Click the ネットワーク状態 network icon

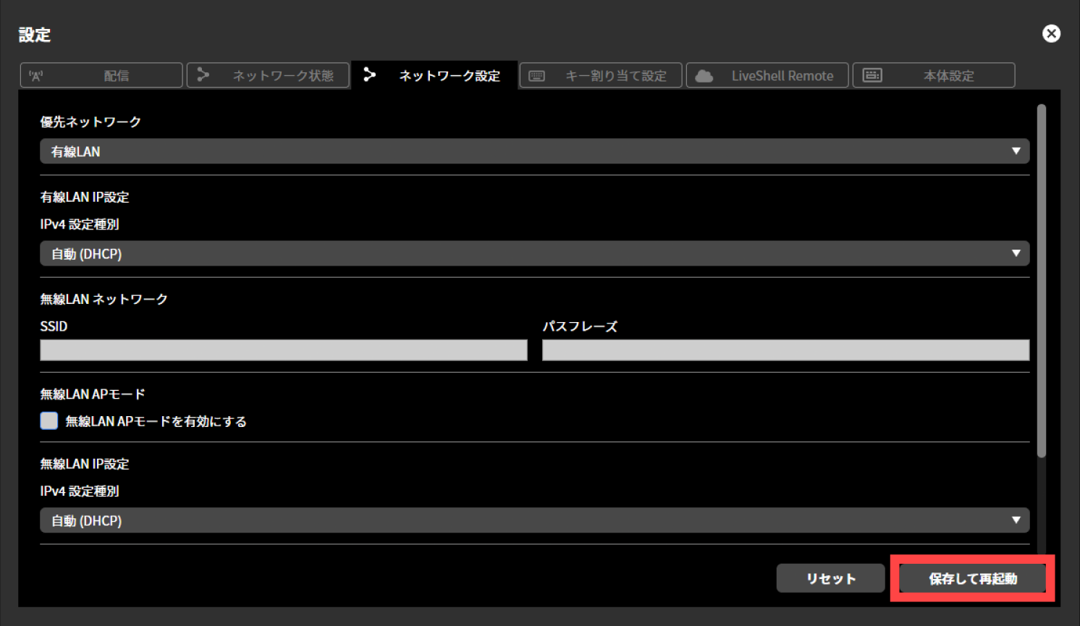pyautogui.click(x=203, y=75)
